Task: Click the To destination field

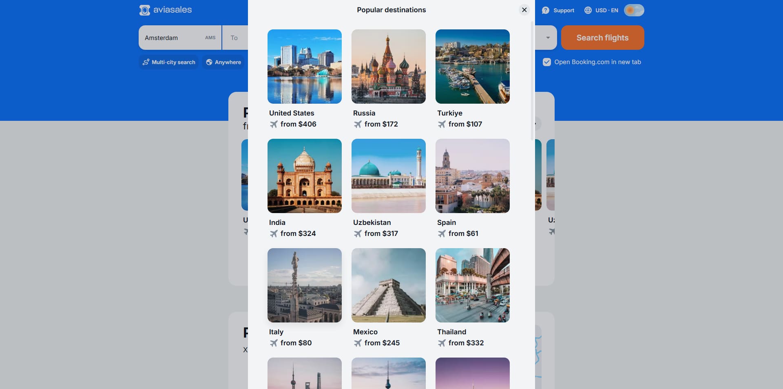Action: [235, 38]
